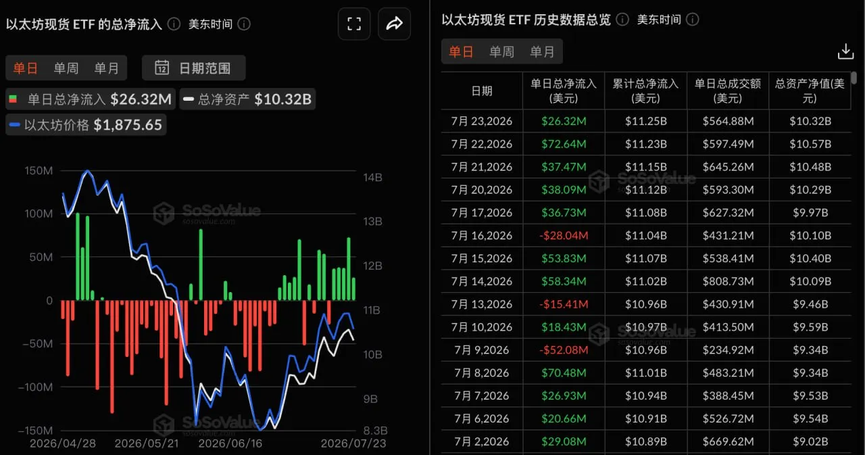Click the info icon after the table's 美东时间
The width and height of the screenshot is (865, 455).
click(x=693, y=20)
